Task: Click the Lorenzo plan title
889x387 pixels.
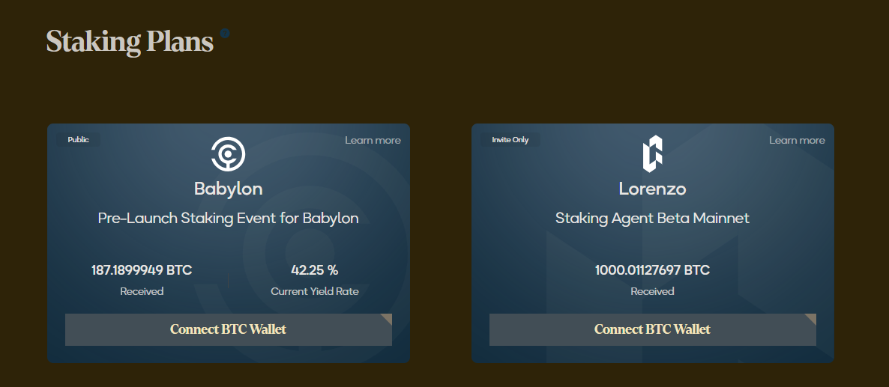Action: pos(652,189)
